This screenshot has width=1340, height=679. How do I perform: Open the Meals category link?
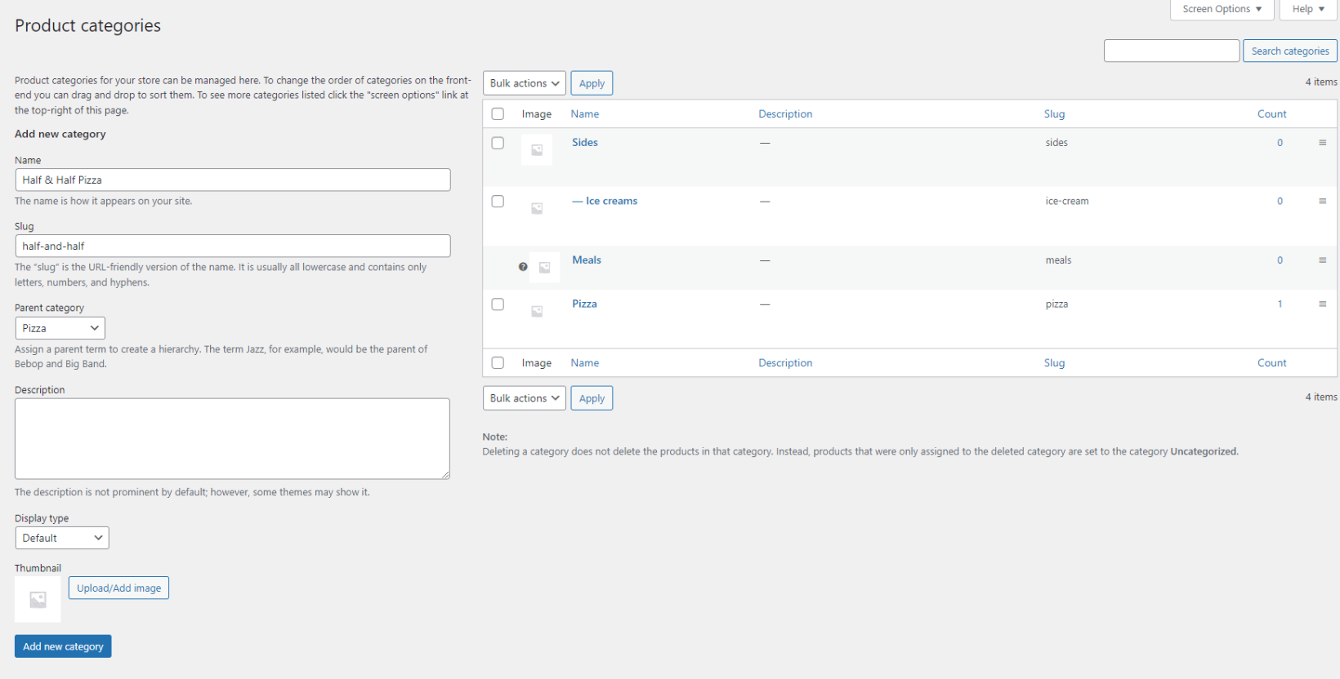point(586,260)
